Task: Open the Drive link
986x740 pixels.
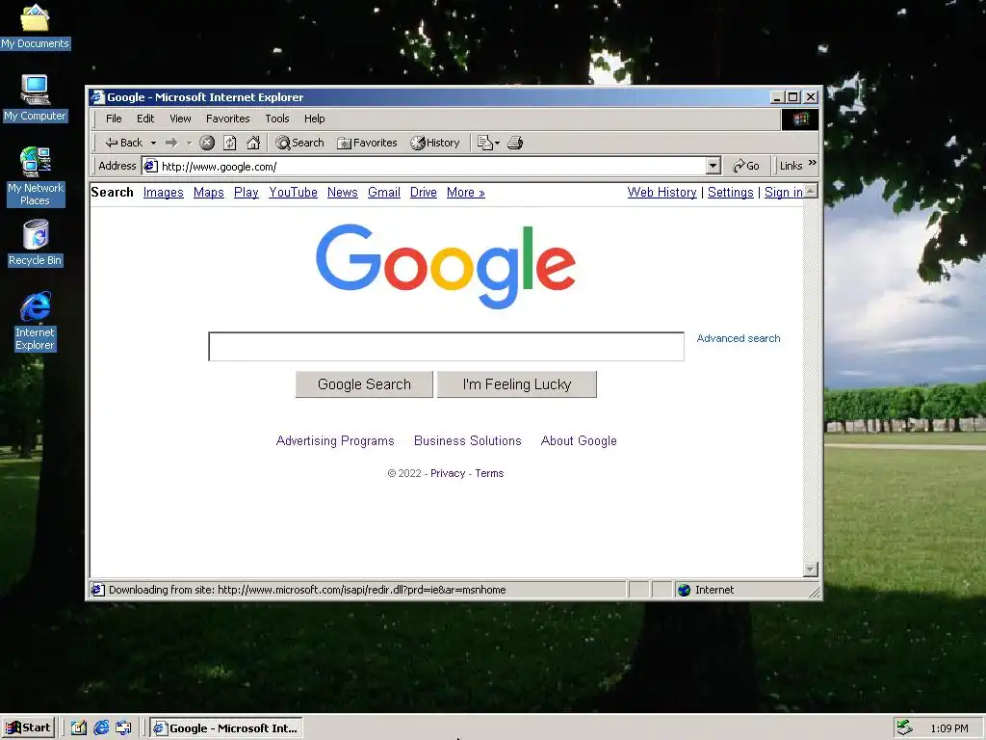Action: 424,193
